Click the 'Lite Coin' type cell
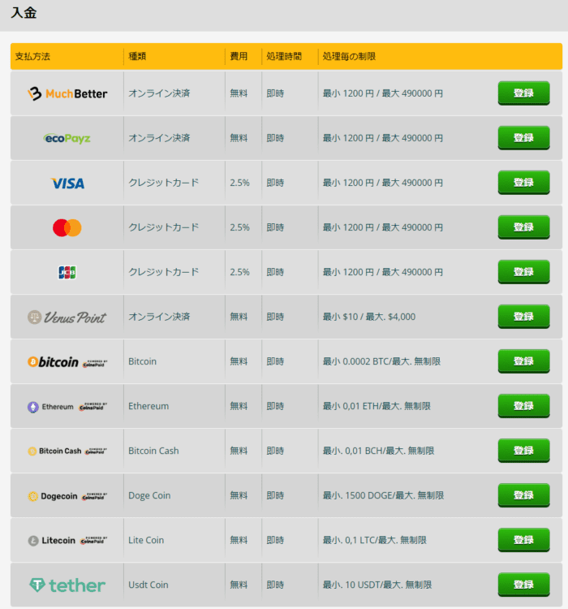The image size is (568, 609). (x=146, y=540)
